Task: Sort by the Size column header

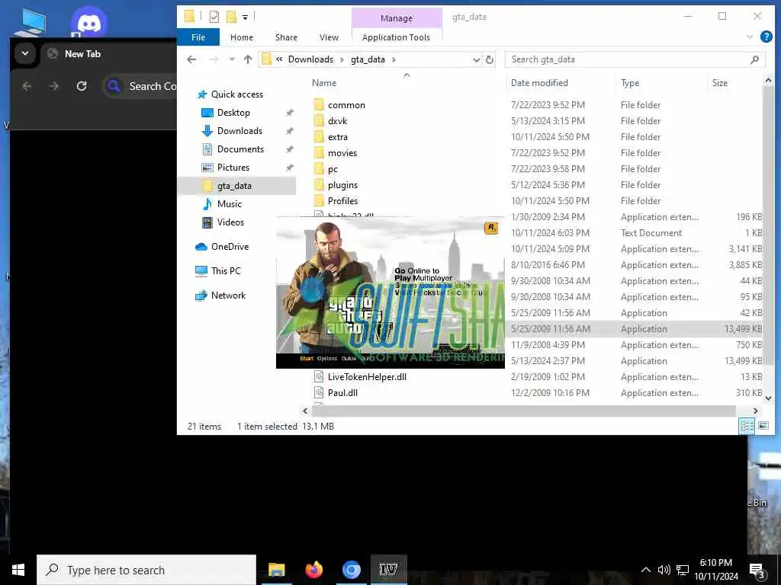Action: tap(720, 83)
